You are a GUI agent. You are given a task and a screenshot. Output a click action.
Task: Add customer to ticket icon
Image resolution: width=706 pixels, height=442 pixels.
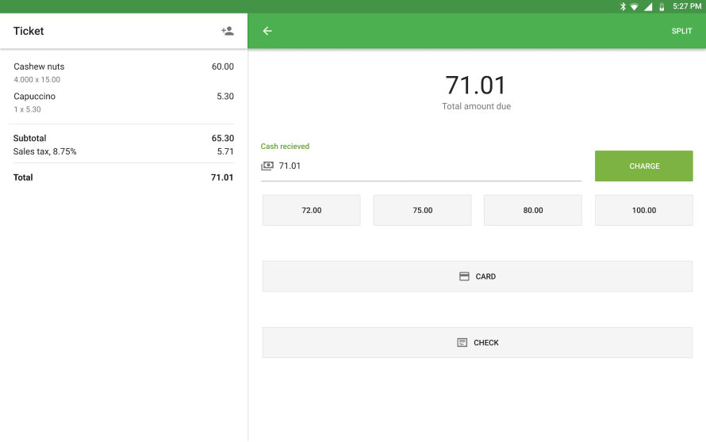228,31
